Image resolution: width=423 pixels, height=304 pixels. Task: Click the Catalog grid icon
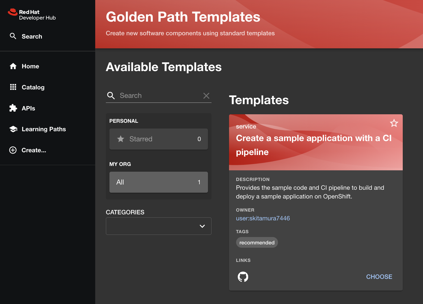(13, 87)
